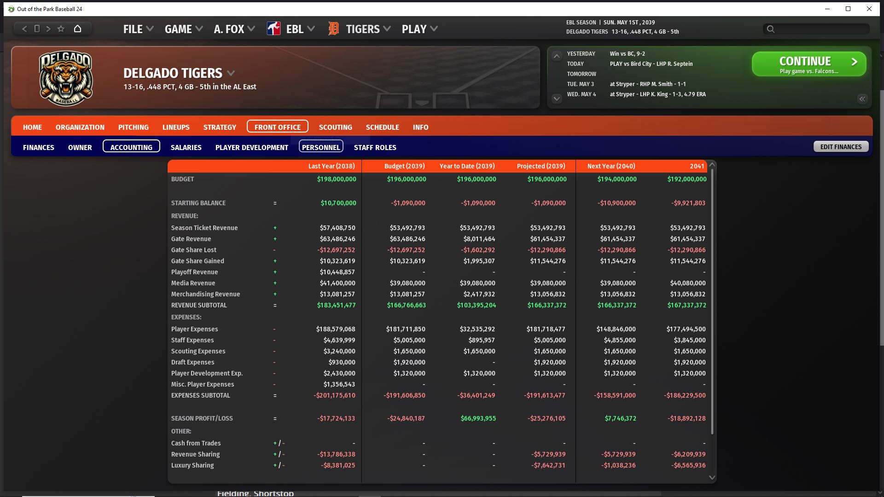This screenshot has height=497, width=884.
Task: Go back with the left arrow icon
Action: click(x=24, y=29)
